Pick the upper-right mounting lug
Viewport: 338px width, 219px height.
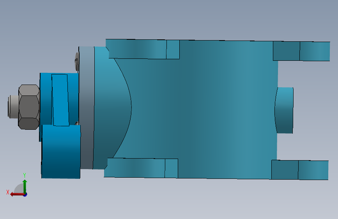pyautogui.click(x=301, y=51)
